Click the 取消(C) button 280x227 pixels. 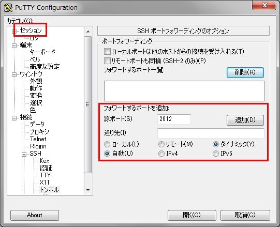click(x=245, y=215)
